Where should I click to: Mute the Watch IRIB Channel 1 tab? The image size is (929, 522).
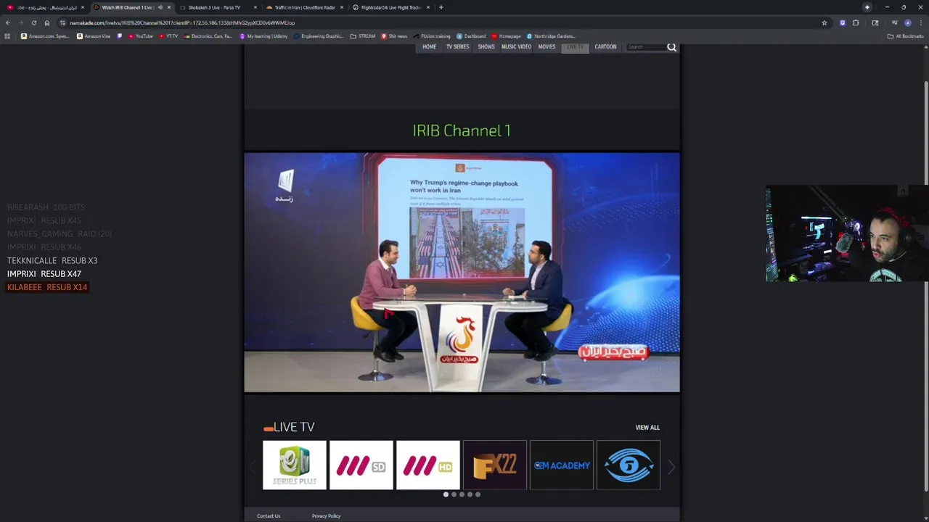point(160,7)
